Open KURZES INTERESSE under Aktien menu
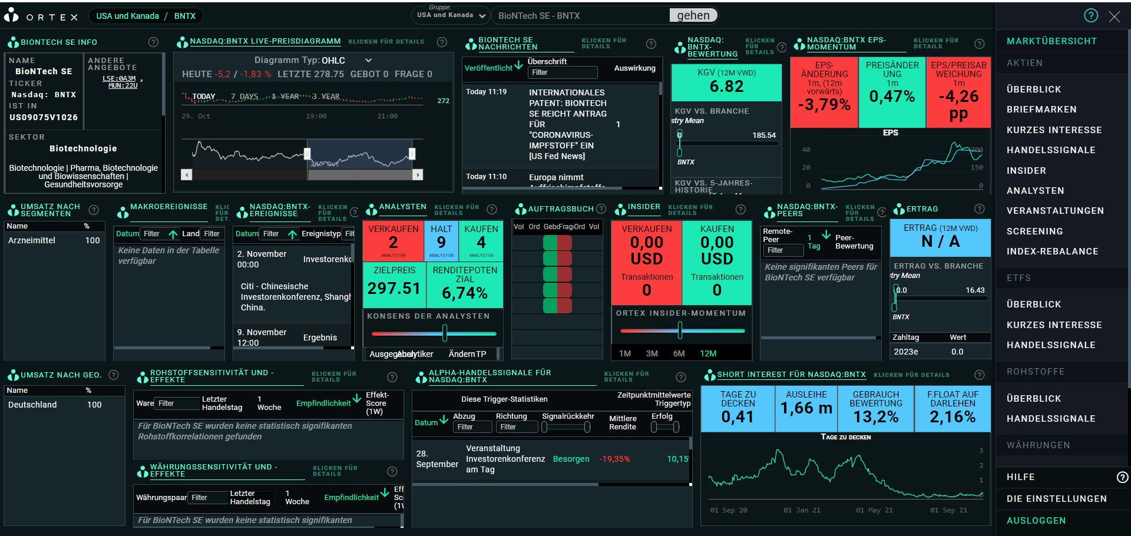Screen dimensions: 1131x536 point(1054,130)
